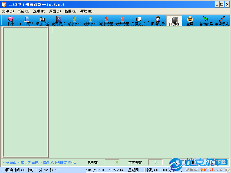Open the 书签 menu

[24, 11]
